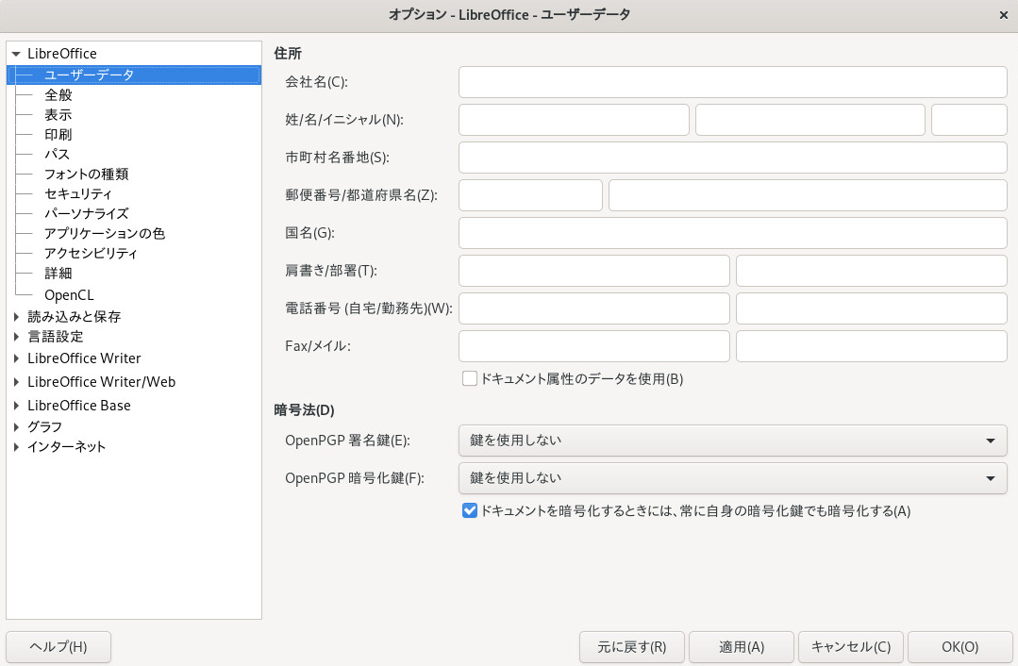
Task: Expand the LibreOffice Writer node
Action: (16, 358)
